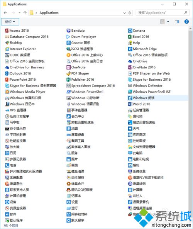Open the 组织 dropdown menu

click(10, 22)
